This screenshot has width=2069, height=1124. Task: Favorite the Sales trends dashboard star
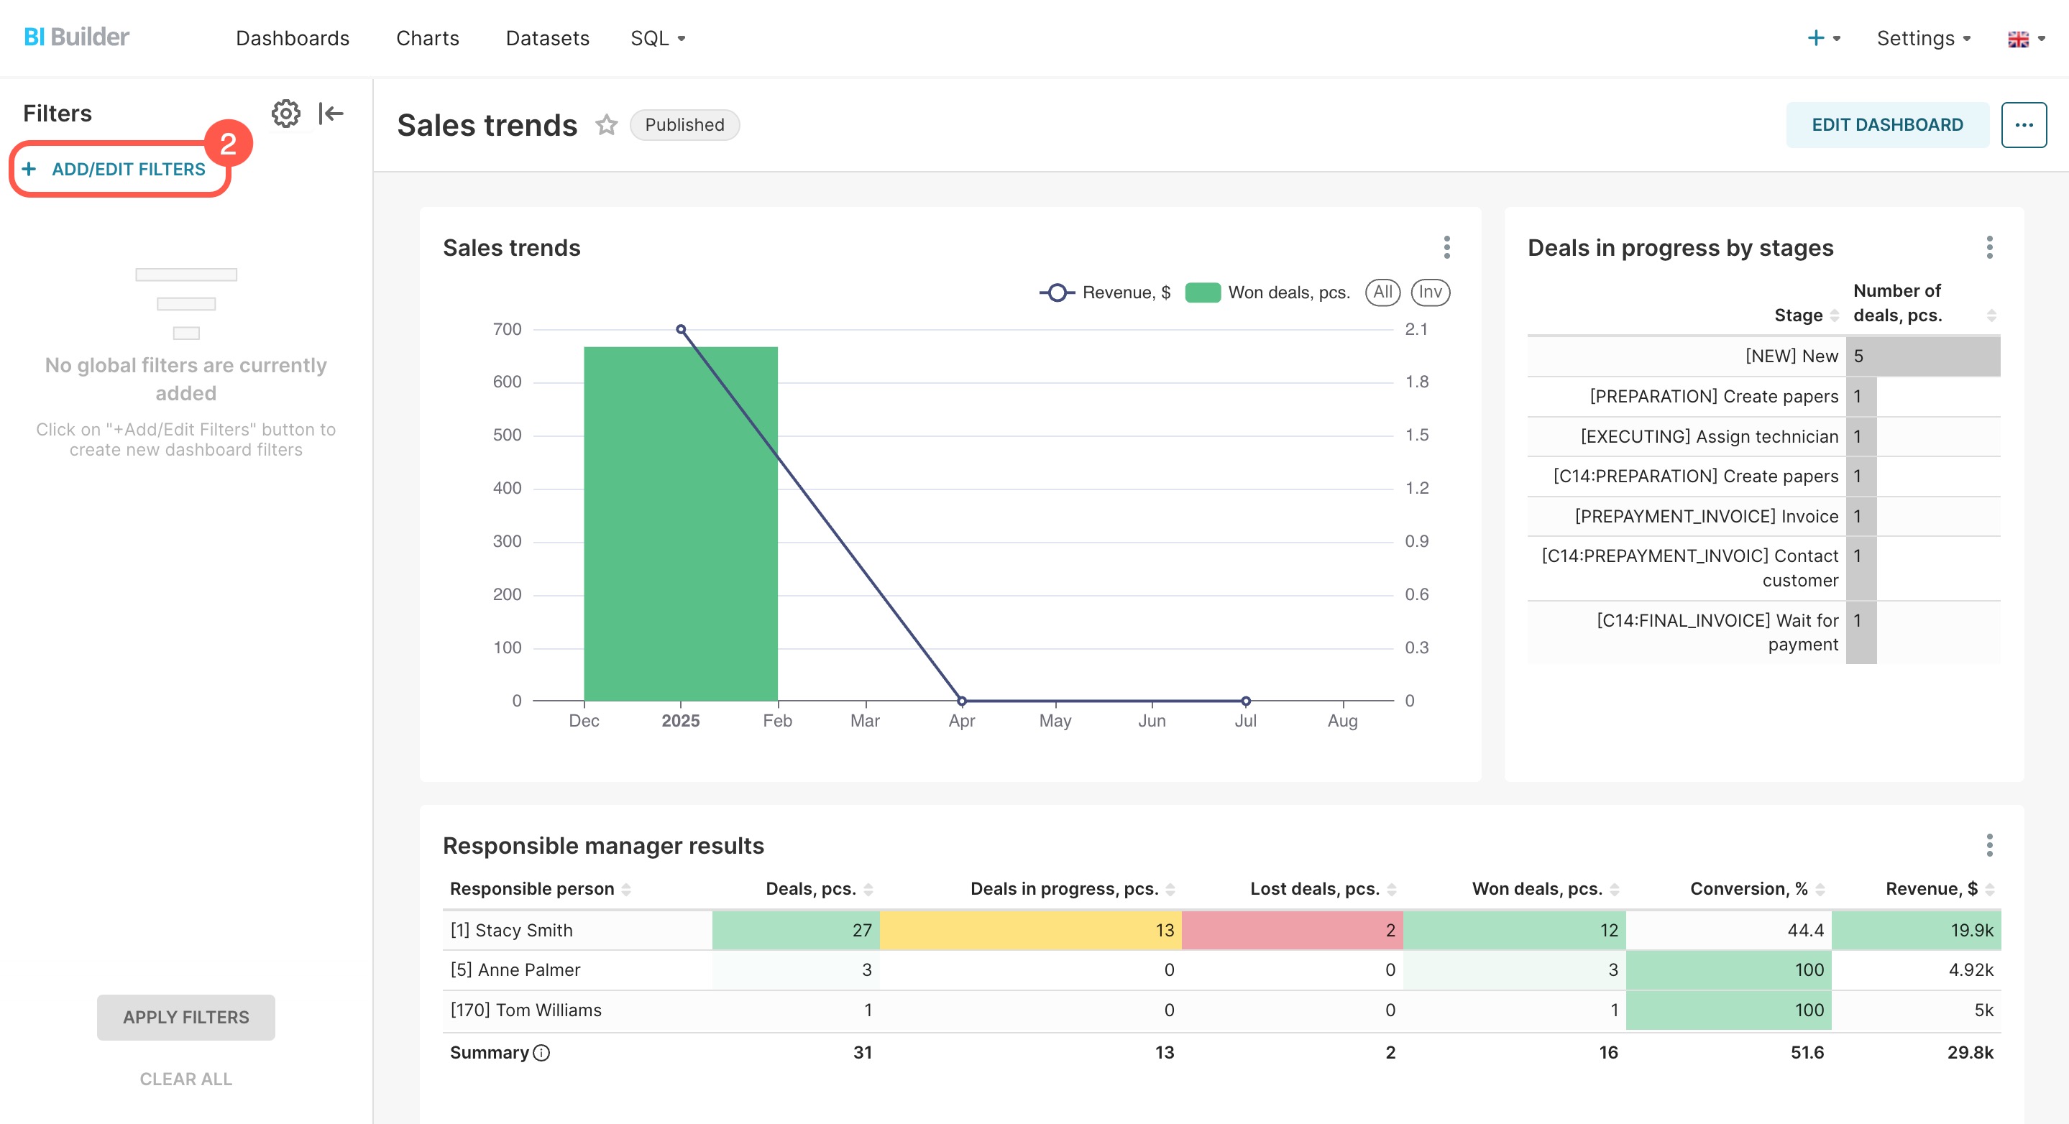point(607,124)
